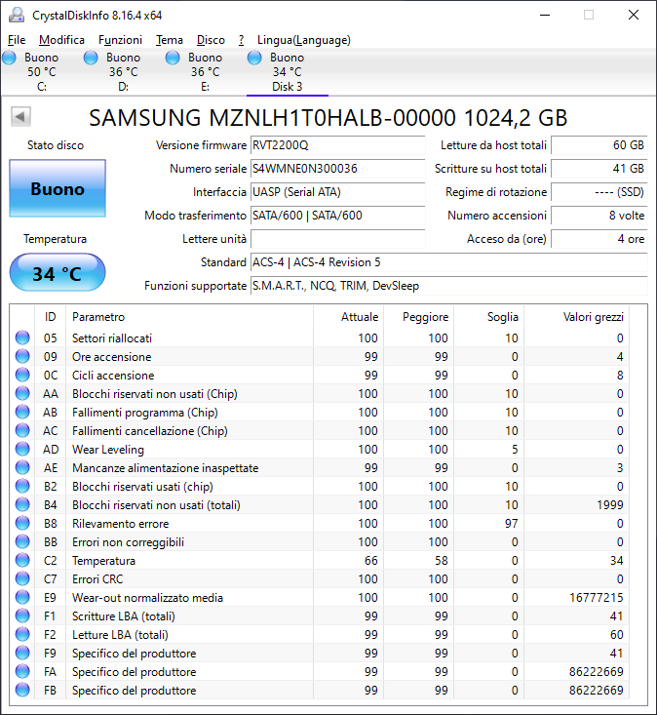Image resolution: width=657 pixels, height=715 pixels.
Task: Click the Attuale column header
Action: coord(349,317)
